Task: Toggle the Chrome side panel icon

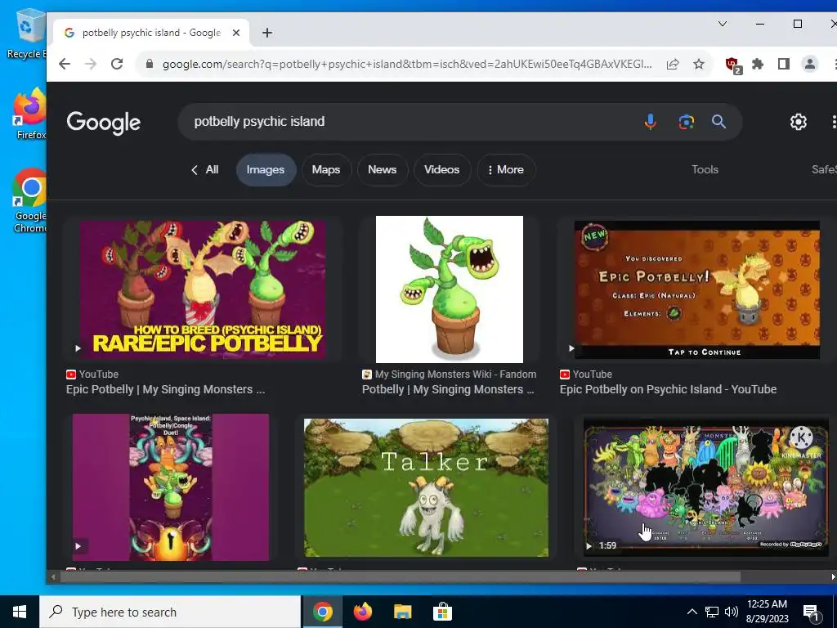Action: [x=784, y=64]
